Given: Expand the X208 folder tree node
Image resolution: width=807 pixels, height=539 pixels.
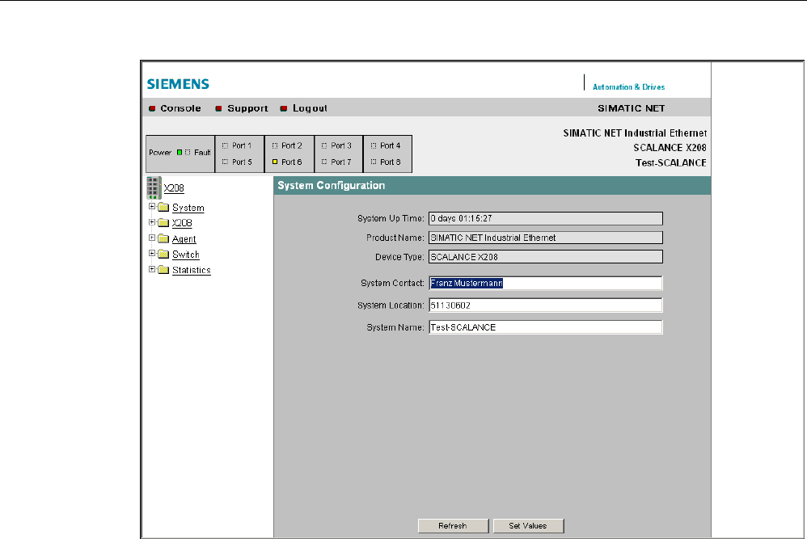Looking at the screenshot, I should tap(152, 222).
